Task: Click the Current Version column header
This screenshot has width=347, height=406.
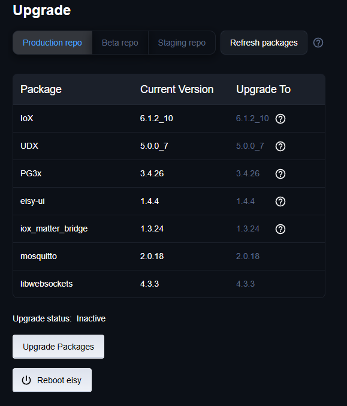Action: [177, 89]
